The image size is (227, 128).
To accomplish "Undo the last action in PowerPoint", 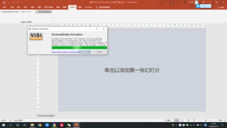I will point(9,2).
